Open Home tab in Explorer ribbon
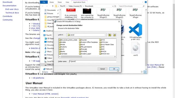The image size is (175, 98). point(52,2)
